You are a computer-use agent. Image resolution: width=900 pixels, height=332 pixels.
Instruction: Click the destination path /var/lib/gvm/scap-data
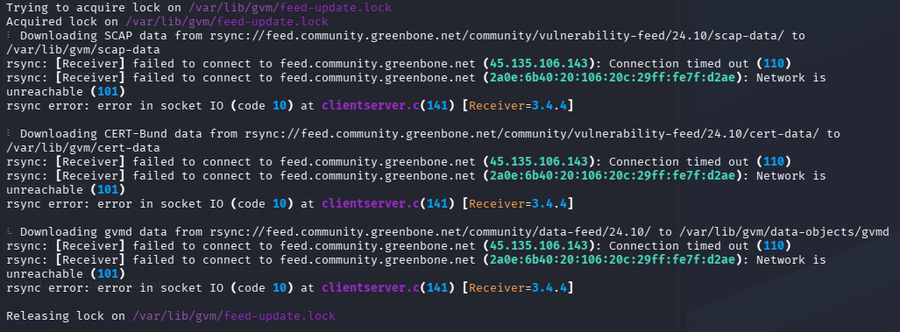[82, 50]
